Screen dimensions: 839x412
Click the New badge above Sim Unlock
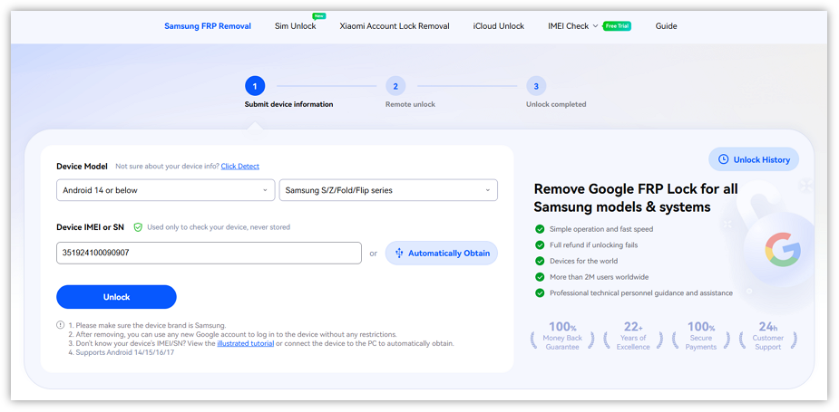coord(319,16)
